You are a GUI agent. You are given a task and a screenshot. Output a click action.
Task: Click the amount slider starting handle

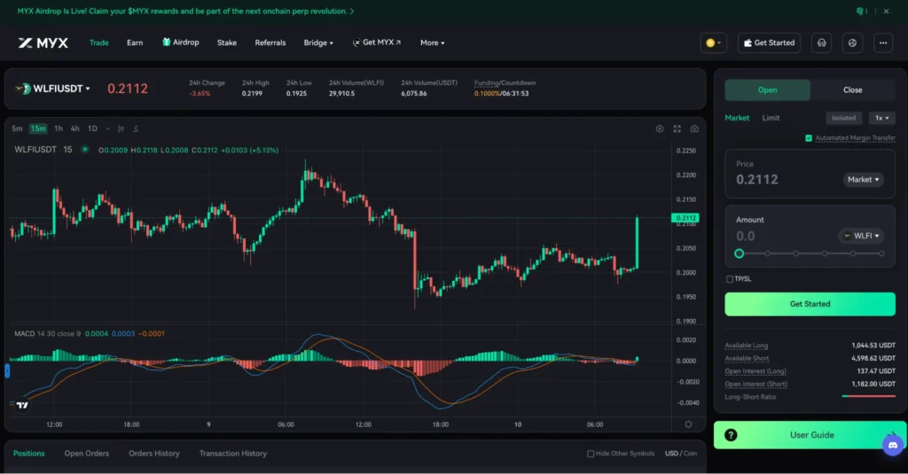739,253
